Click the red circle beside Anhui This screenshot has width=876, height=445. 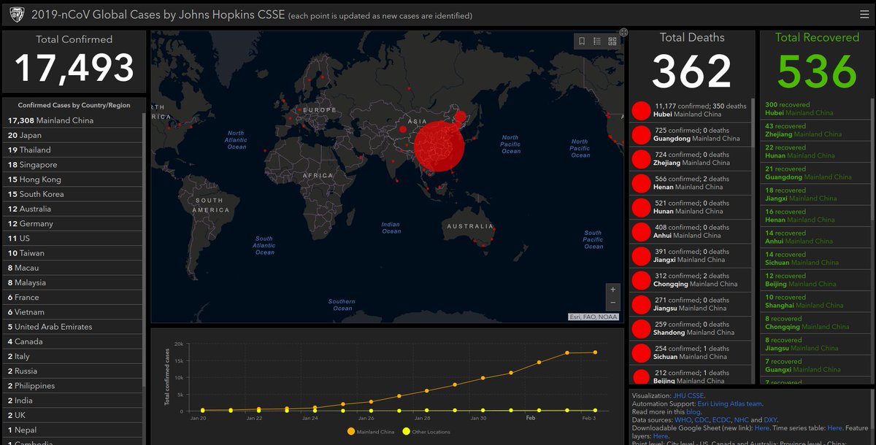pos(641,232)
